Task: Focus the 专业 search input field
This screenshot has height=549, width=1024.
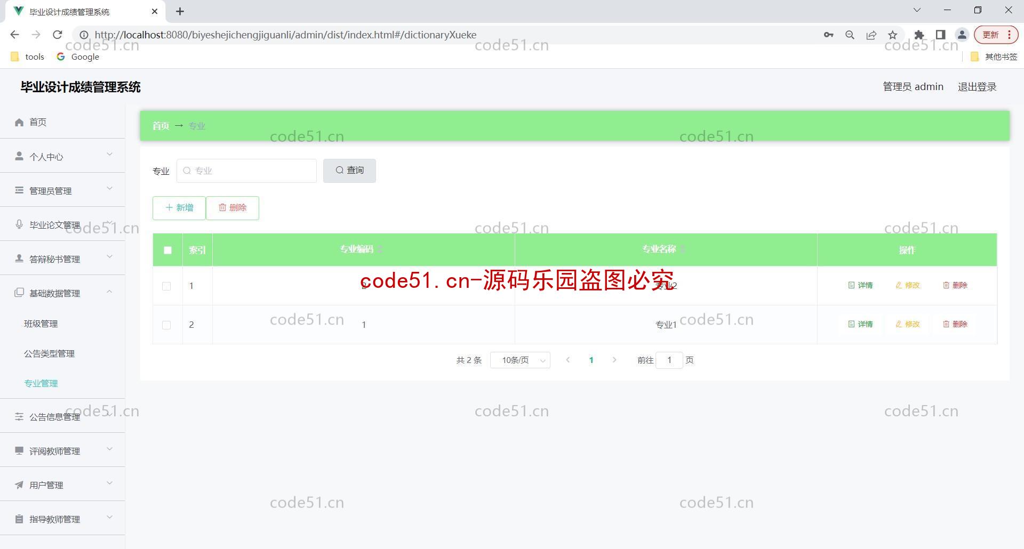Action: [x=246, y=171]
